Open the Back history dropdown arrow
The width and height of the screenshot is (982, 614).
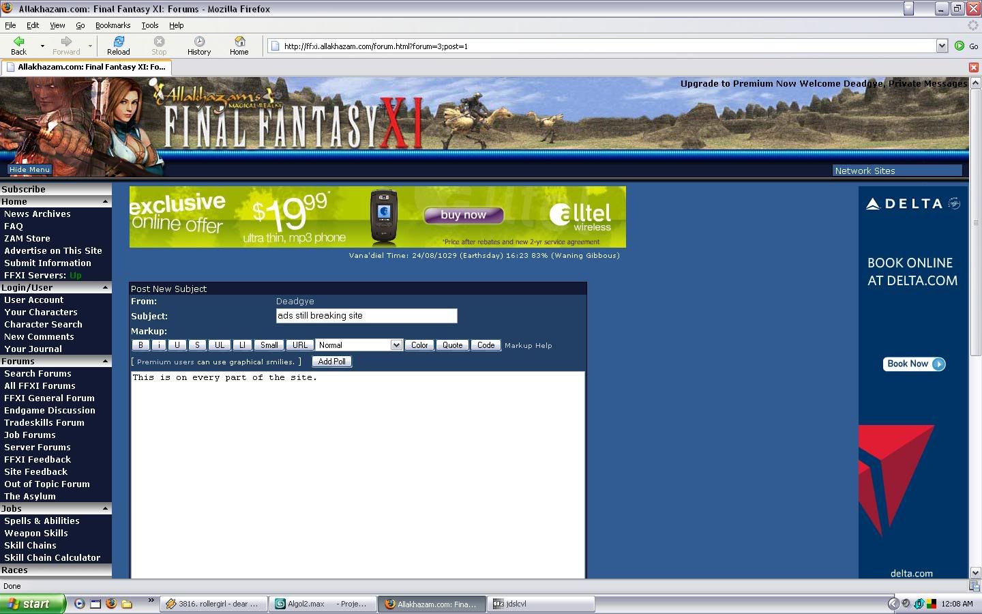click(x=42, y=46)
